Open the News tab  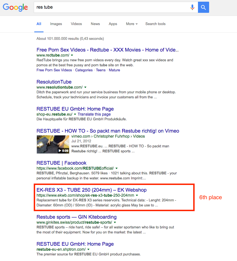tap(95, 24)
